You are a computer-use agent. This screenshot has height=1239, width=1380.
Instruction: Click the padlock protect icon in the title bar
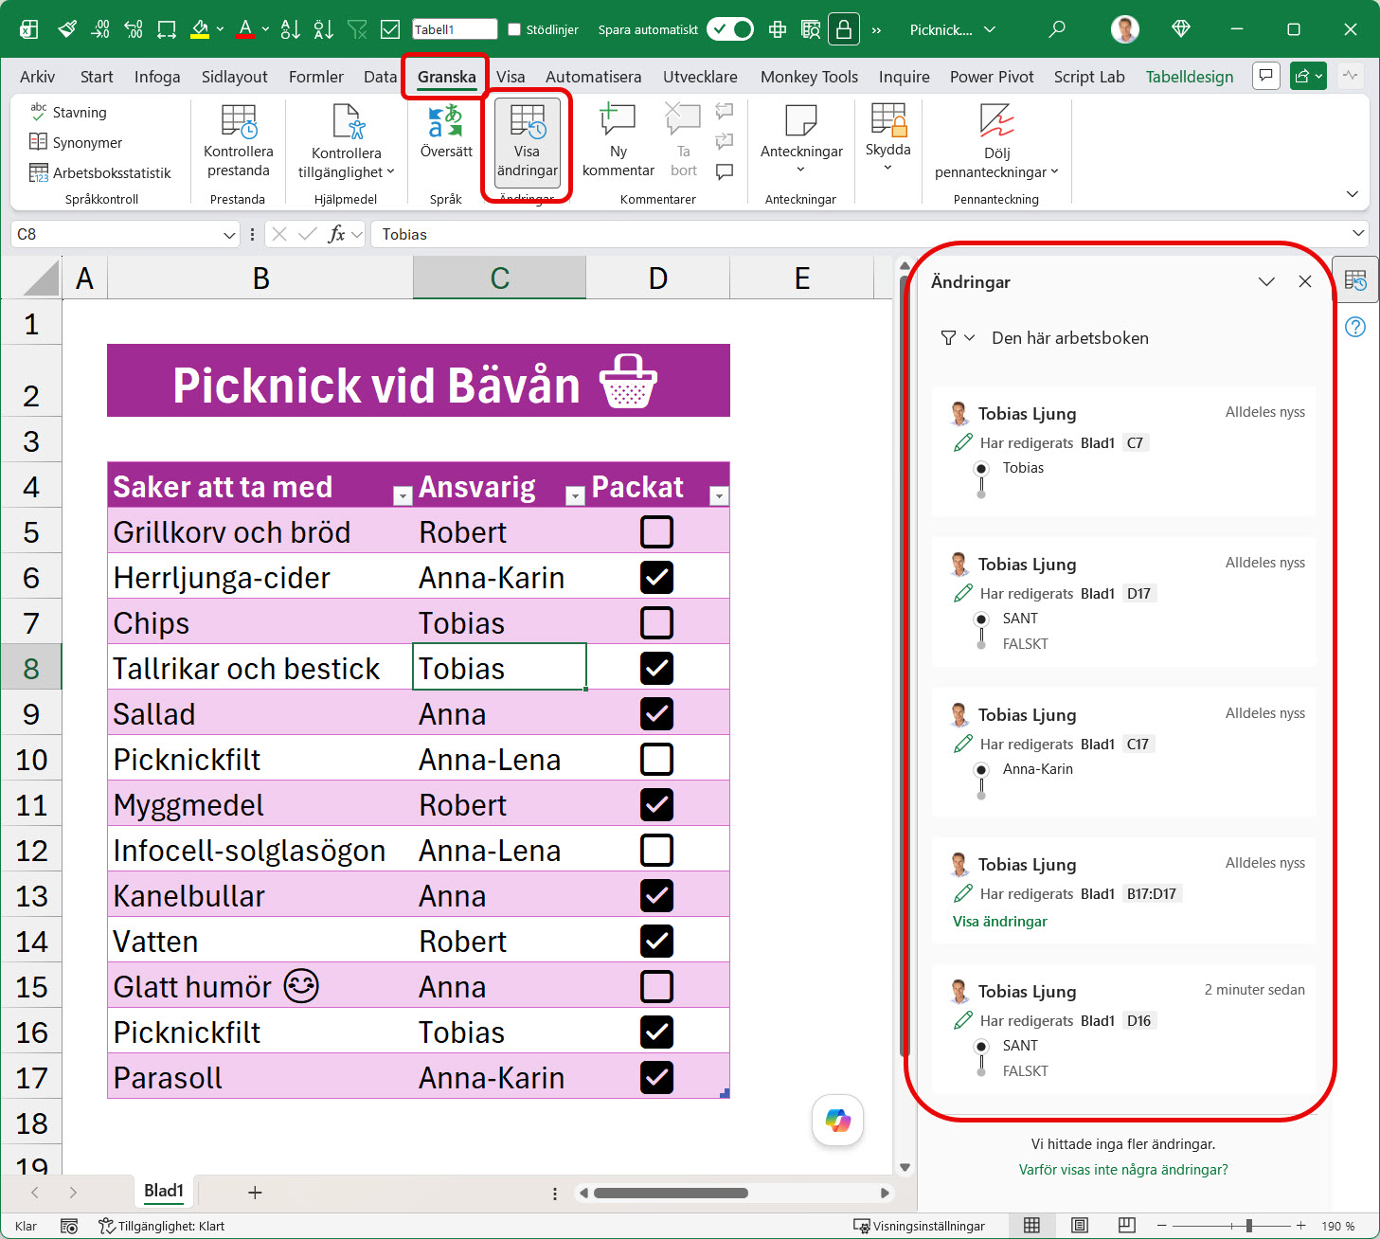(x=843, y=29)
